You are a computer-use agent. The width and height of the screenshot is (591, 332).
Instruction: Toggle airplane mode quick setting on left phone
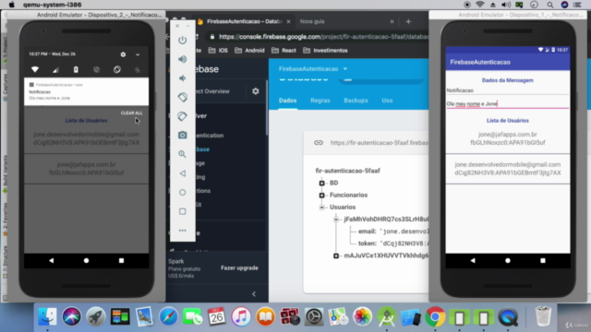tap(138, 70)
